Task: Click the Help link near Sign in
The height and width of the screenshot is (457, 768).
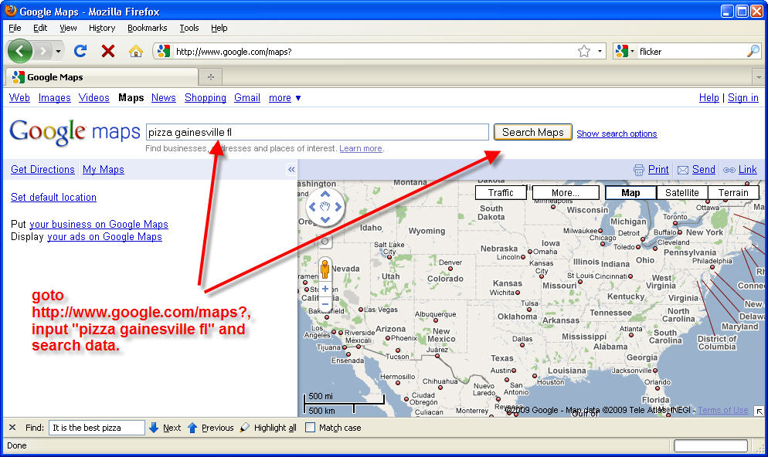Action: (709, 97)
